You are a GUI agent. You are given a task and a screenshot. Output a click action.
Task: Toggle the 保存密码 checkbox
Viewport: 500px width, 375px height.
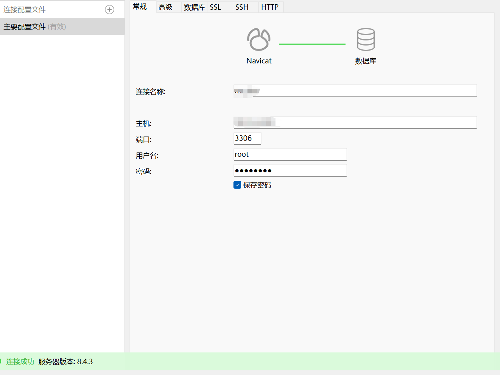pos(237,185)
